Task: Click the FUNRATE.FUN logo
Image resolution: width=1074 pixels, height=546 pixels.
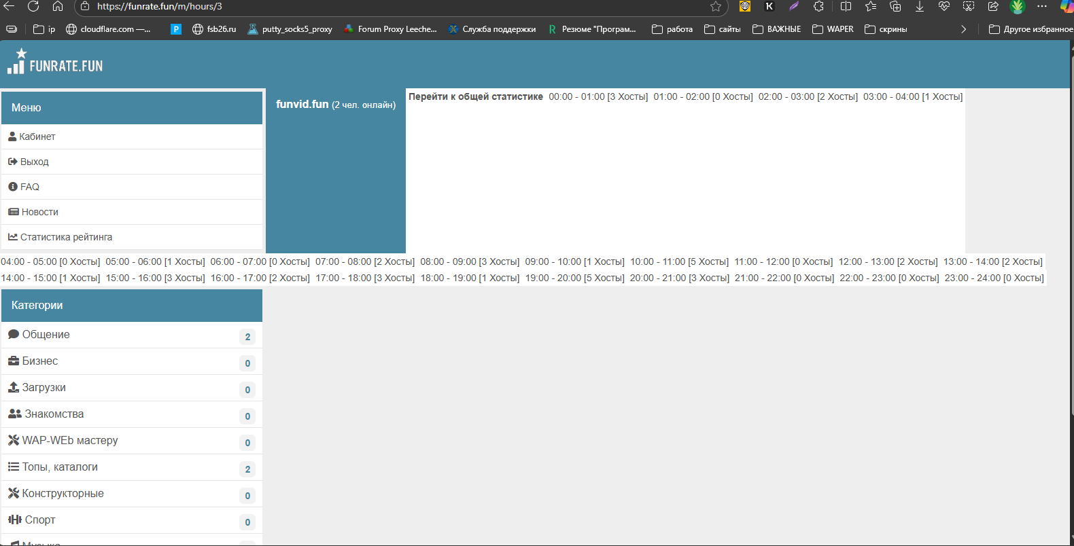Action: pyautogui.click(x=55, y=62)
